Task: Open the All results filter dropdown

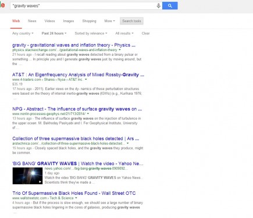Action: [x=124, y=33]
